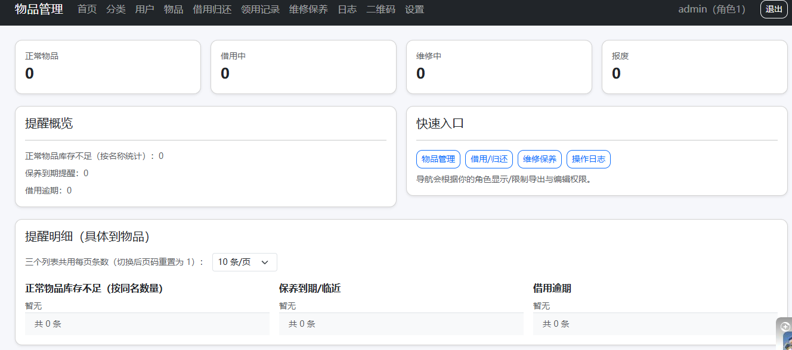
Task: Open 维修保养 in the top navbar
Action: tap(308, 10)
